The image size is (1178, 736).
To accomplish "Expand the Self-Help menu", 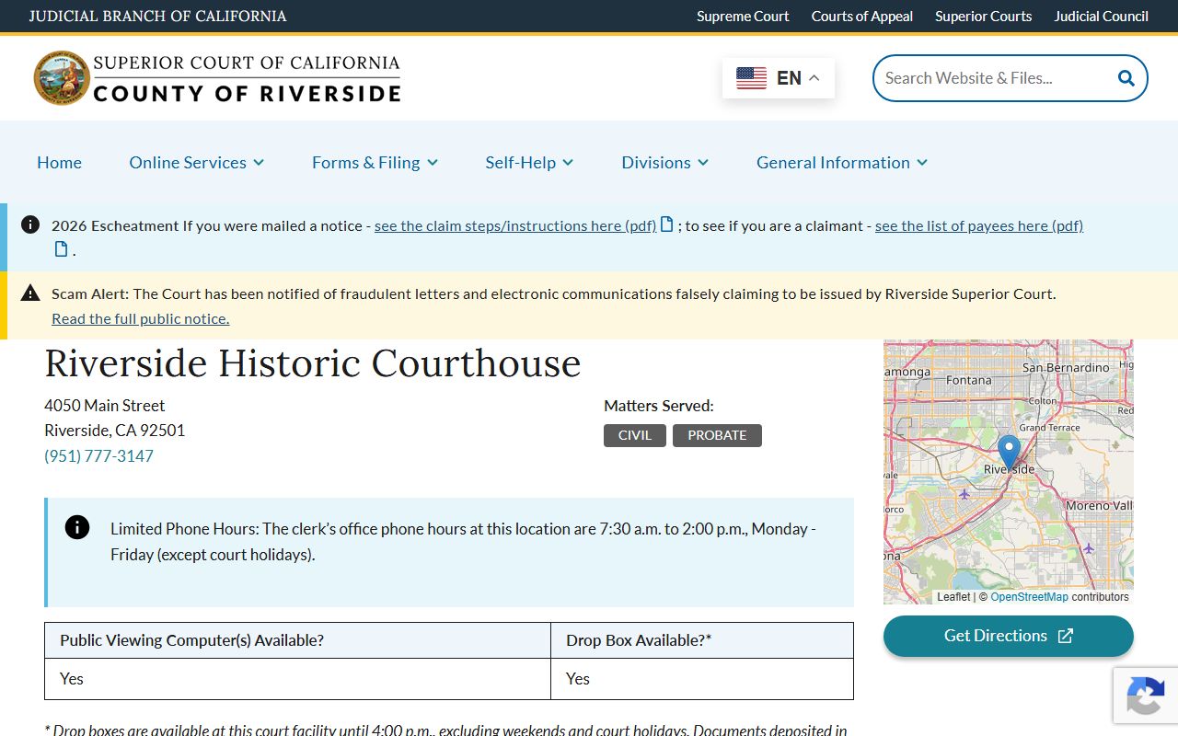I will [529, 162].
